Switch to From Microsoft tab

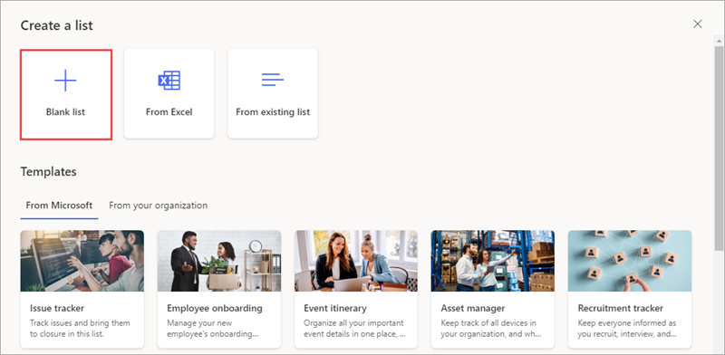(x=59, y=206)
